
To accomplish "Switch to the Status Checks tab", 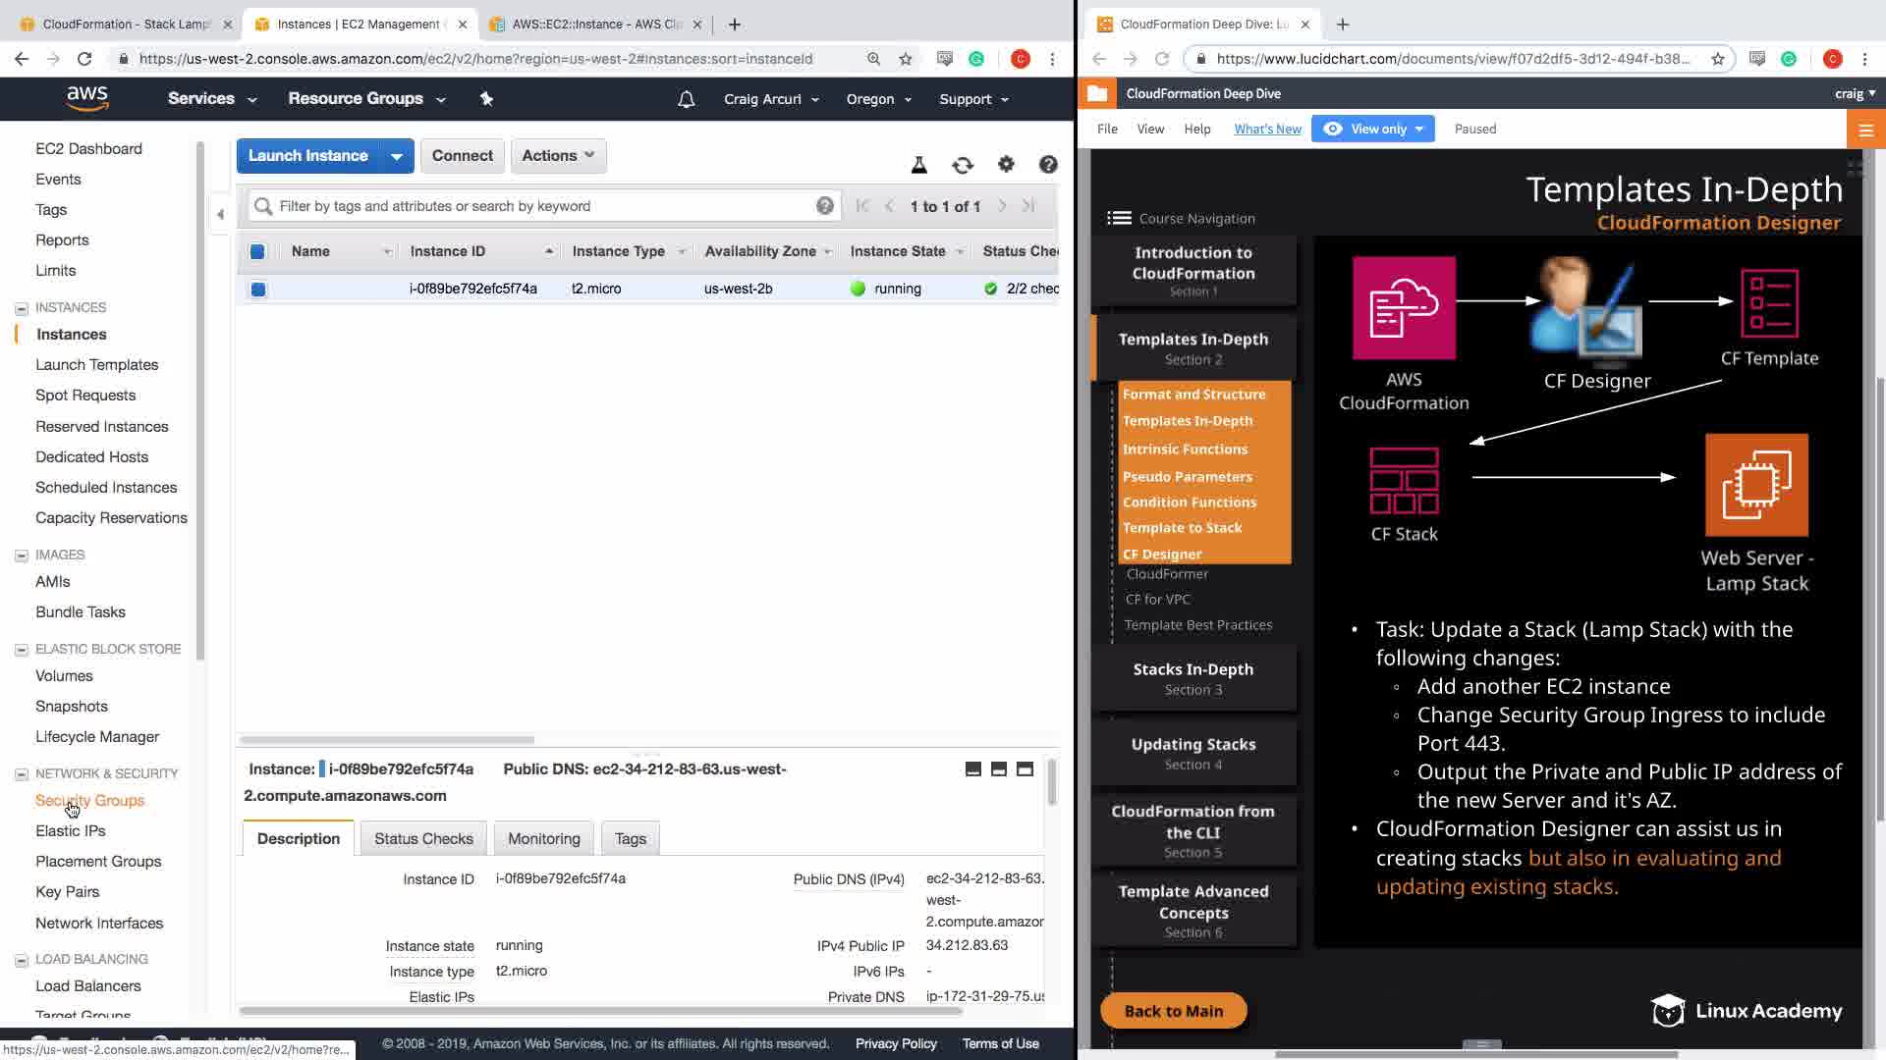I will coord(423,839).
